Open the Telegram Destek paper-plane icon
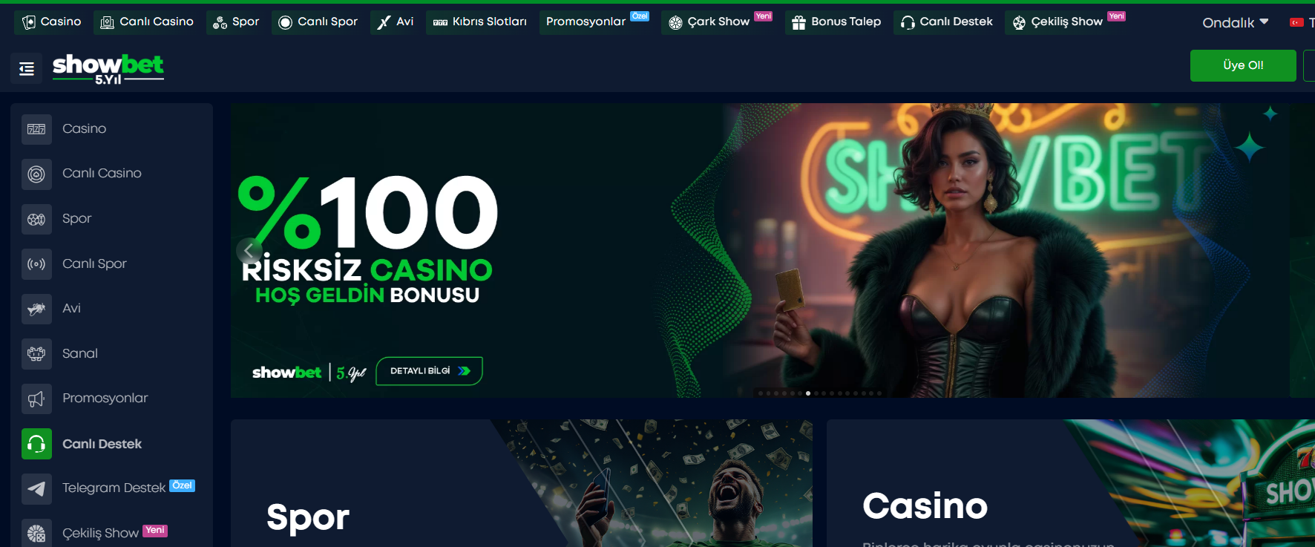Viewport: 1315px width, 547px height. (x=36, y=489)
